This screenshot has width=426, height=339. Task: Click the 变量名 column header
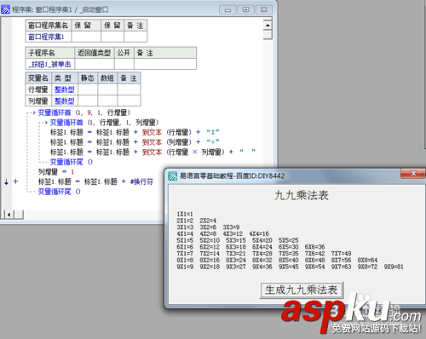[38, 78]
